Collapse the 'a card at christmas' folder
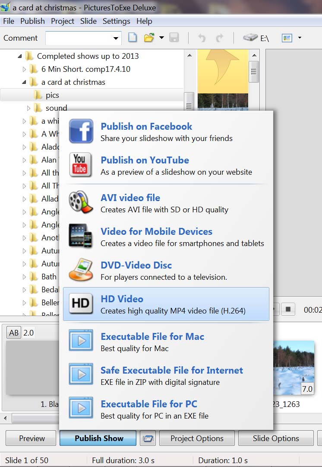 [x=24, y=82]
